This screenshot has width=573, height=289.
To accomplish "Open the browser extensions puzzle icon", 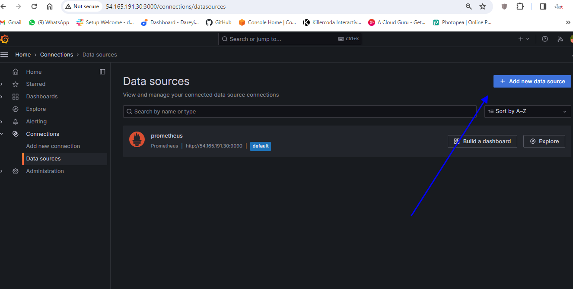I will point(520,6).
